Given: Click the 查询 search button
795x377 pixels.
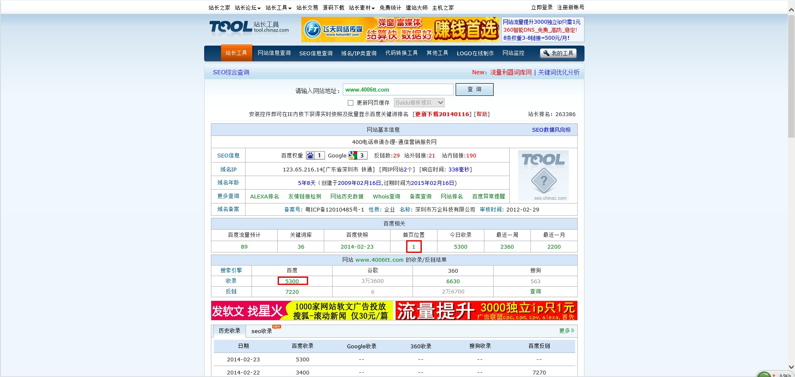Looking at the screenshot, I should [474, 90].
